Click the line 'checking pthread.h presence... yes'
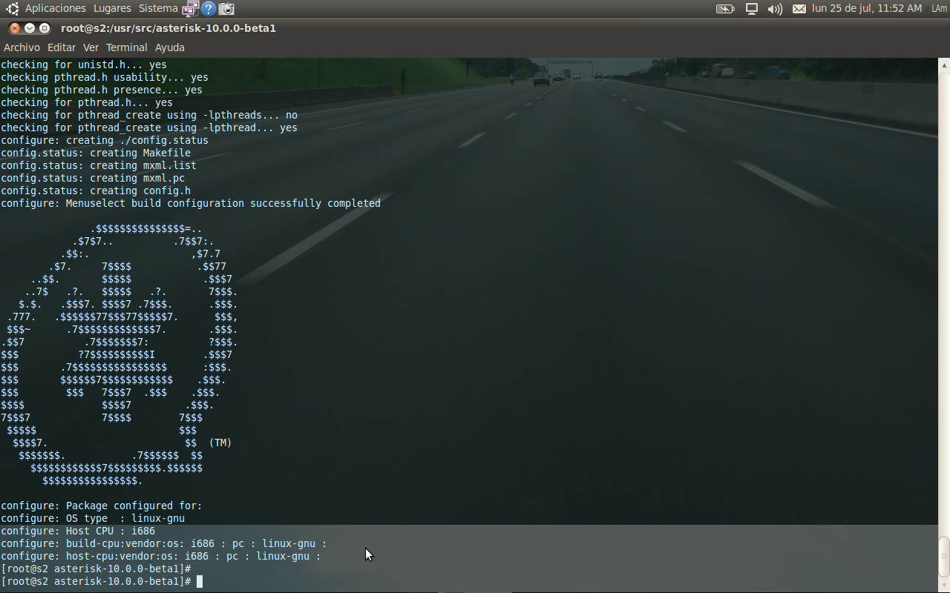 tap(102, 90)
